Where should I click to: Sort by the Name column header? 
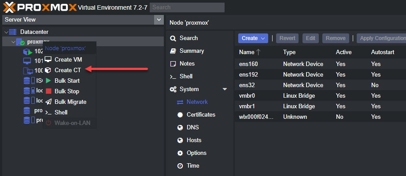tap(250, 52)
